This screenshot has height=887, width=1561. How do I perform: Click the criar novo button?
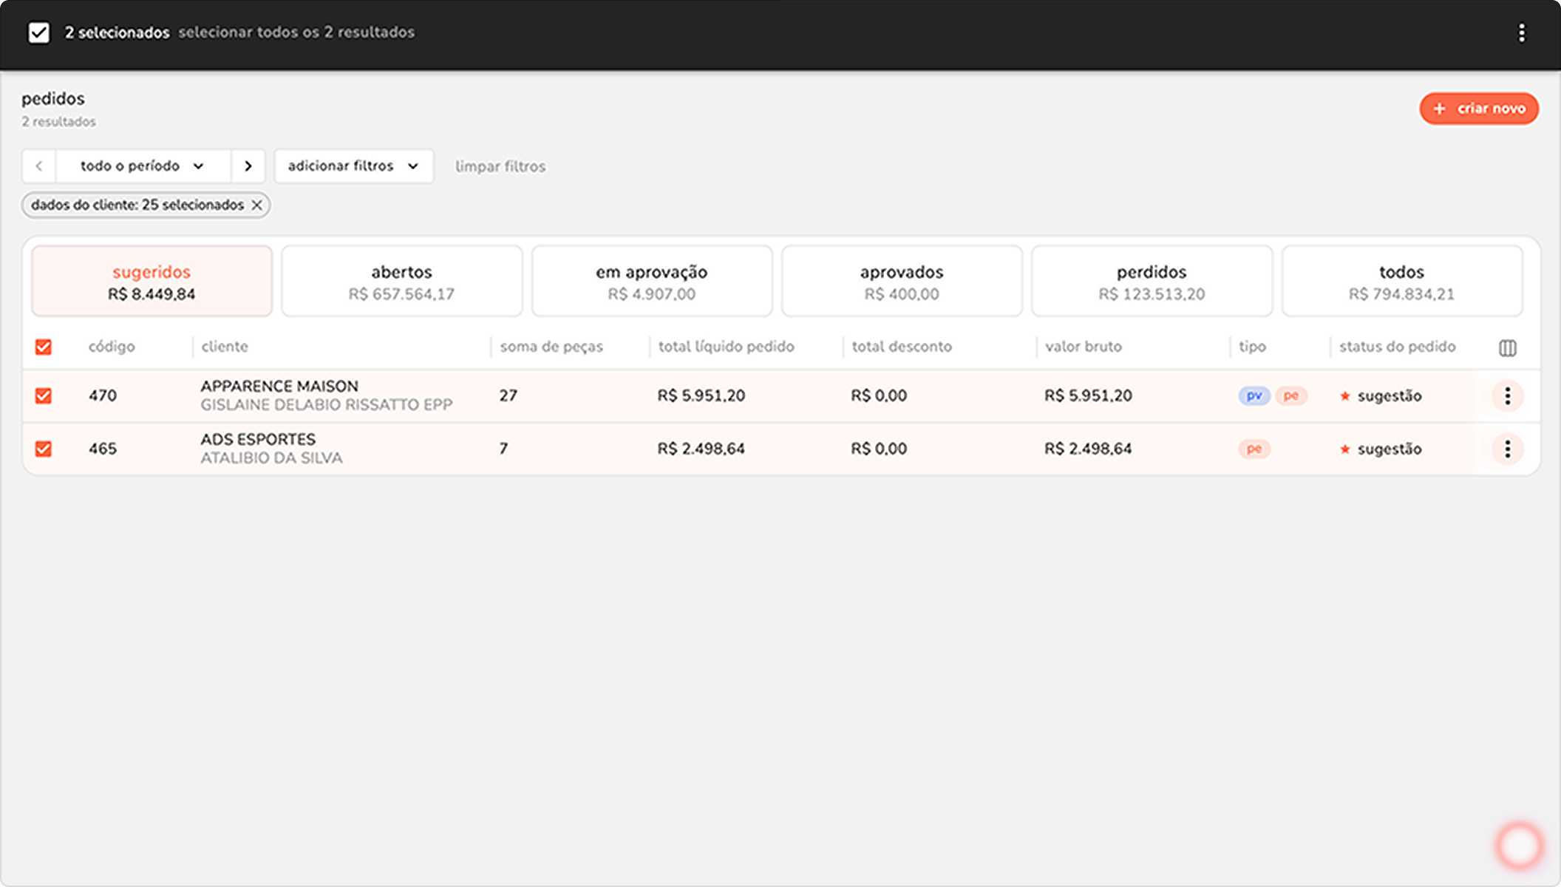[x=1478, y=109]
